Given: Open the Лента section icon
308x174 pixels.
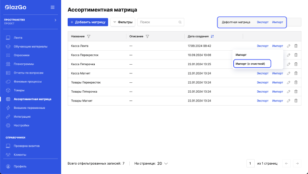Looking at the screenshot, I should pyautogui.click(x=8, y=38).
